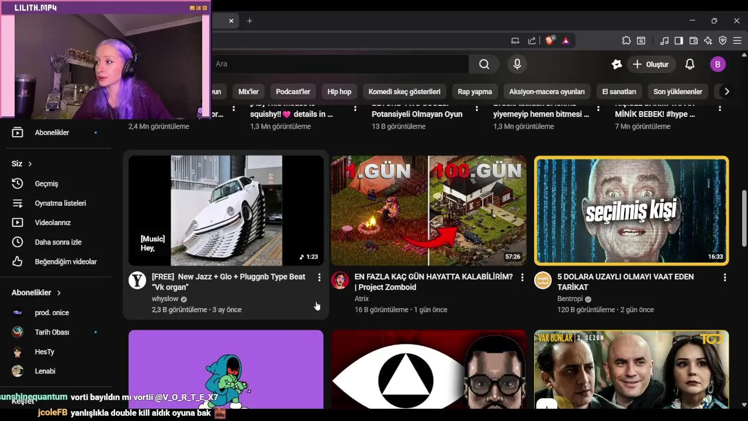Open 5 DOLARA UZAYLI video title
The width and height of the screenshot is (748, 421).
coord(625,282)
